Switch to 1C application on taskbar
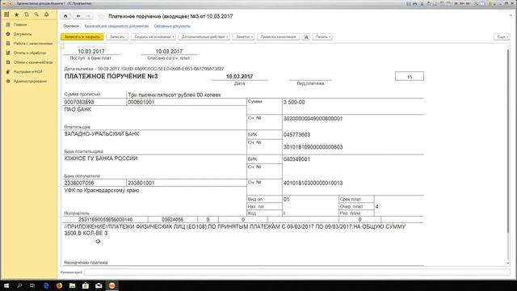Screen dimensions: 517x291 pyautogui.click(x=111, y=285)
